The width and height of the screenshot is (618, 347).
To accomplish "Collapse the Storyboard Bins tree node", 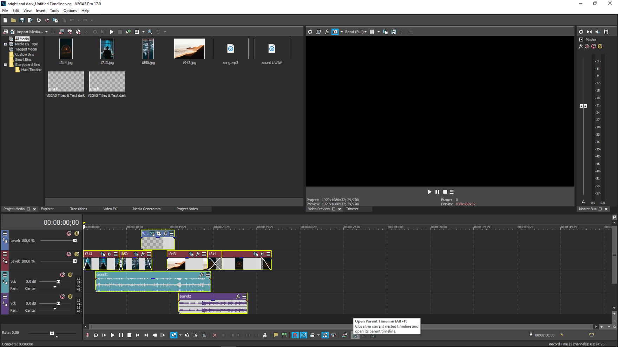I will pyautogui.click(x=5, y=65).
